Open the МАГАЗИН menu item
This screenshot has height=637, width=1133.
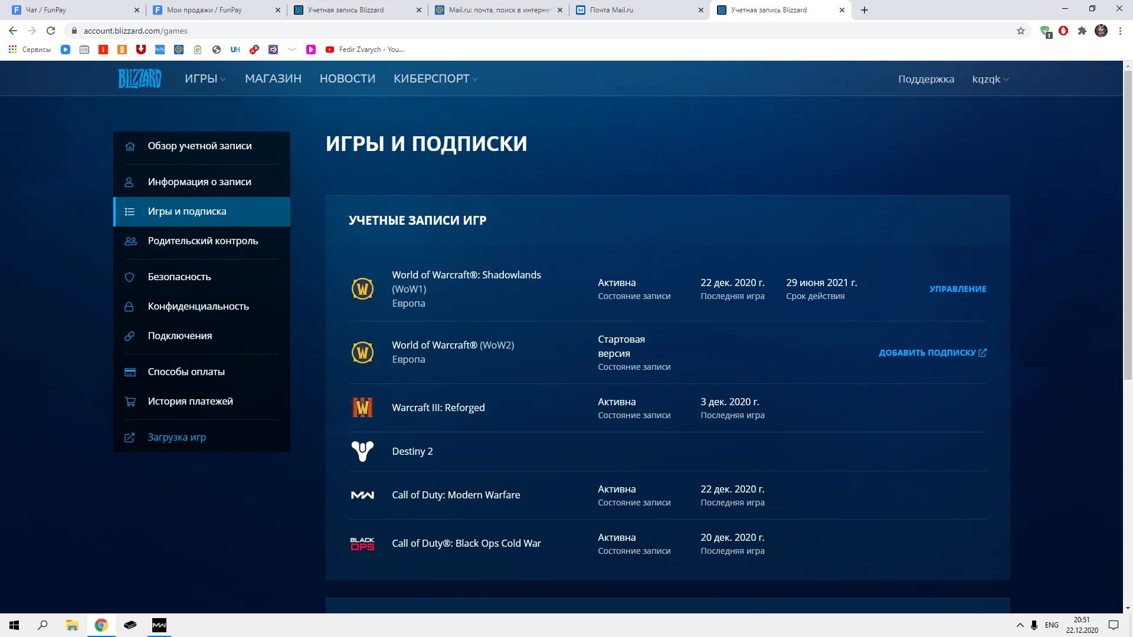273,78
